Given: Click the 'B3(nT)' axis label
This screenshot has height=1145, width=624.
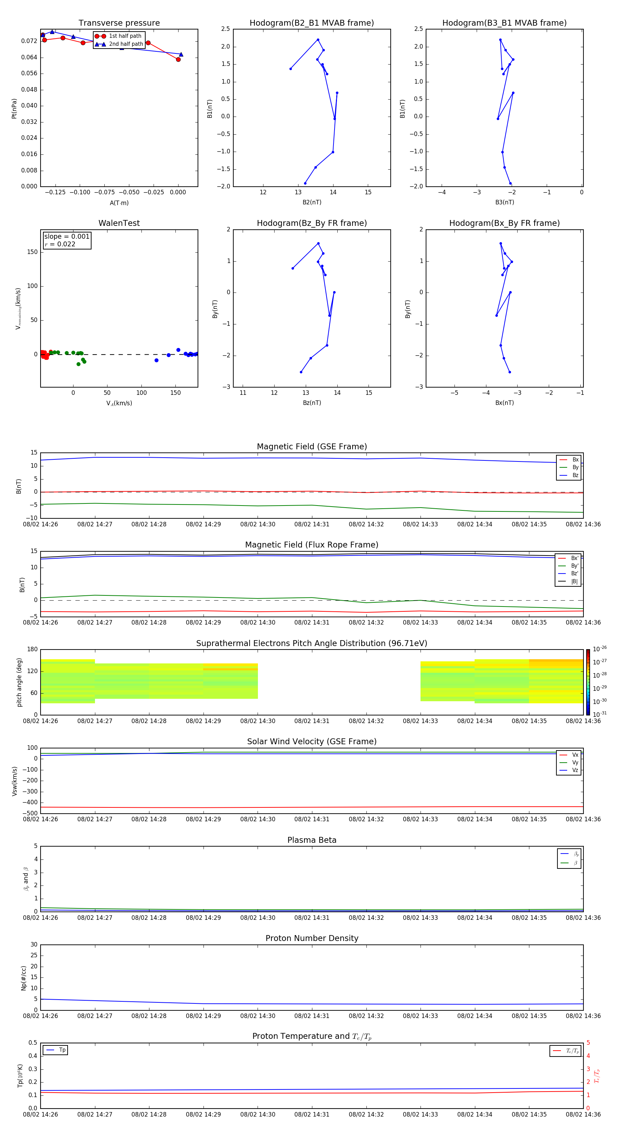Looking at the screenshot, I should [504, 202].
